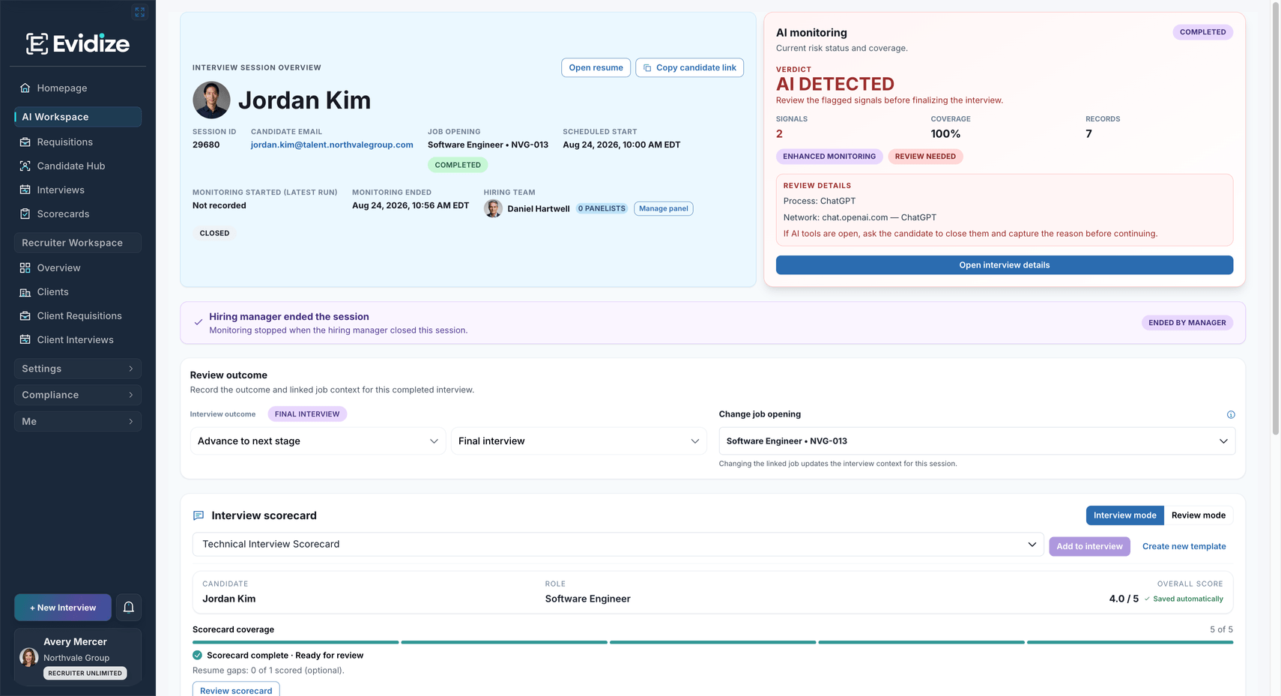Image resolution: width=1281 pixels, height=696 pixels.
Task: Click session ID 29680
Action: tap(206, 145)
